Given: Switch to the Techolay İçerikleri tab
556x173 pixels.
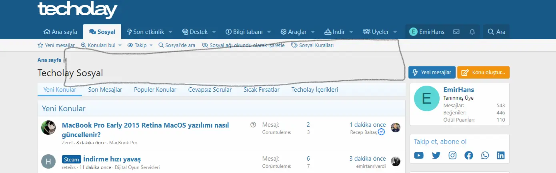Looking at the screenshot, I should coord(315,90).
